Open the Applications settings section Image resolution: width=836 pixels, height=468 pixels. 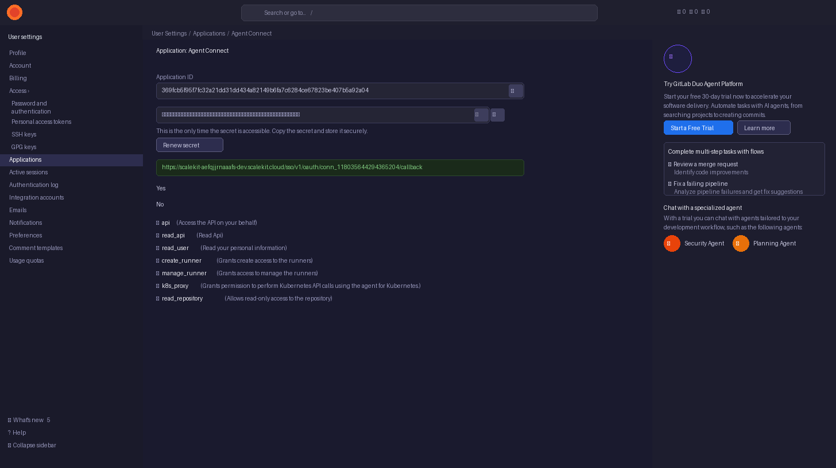point(25,159)
